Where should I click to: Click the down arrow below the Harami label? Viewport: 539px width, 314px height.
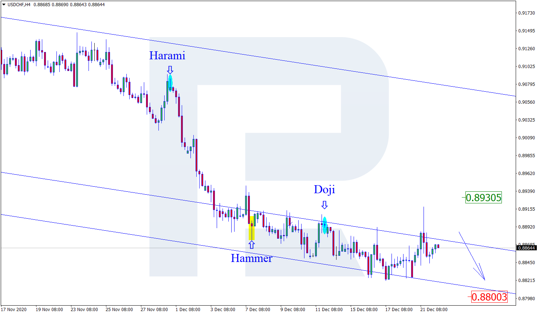170,70
